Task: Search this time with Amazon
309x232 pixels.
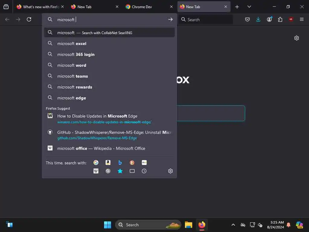Action: 108,163
